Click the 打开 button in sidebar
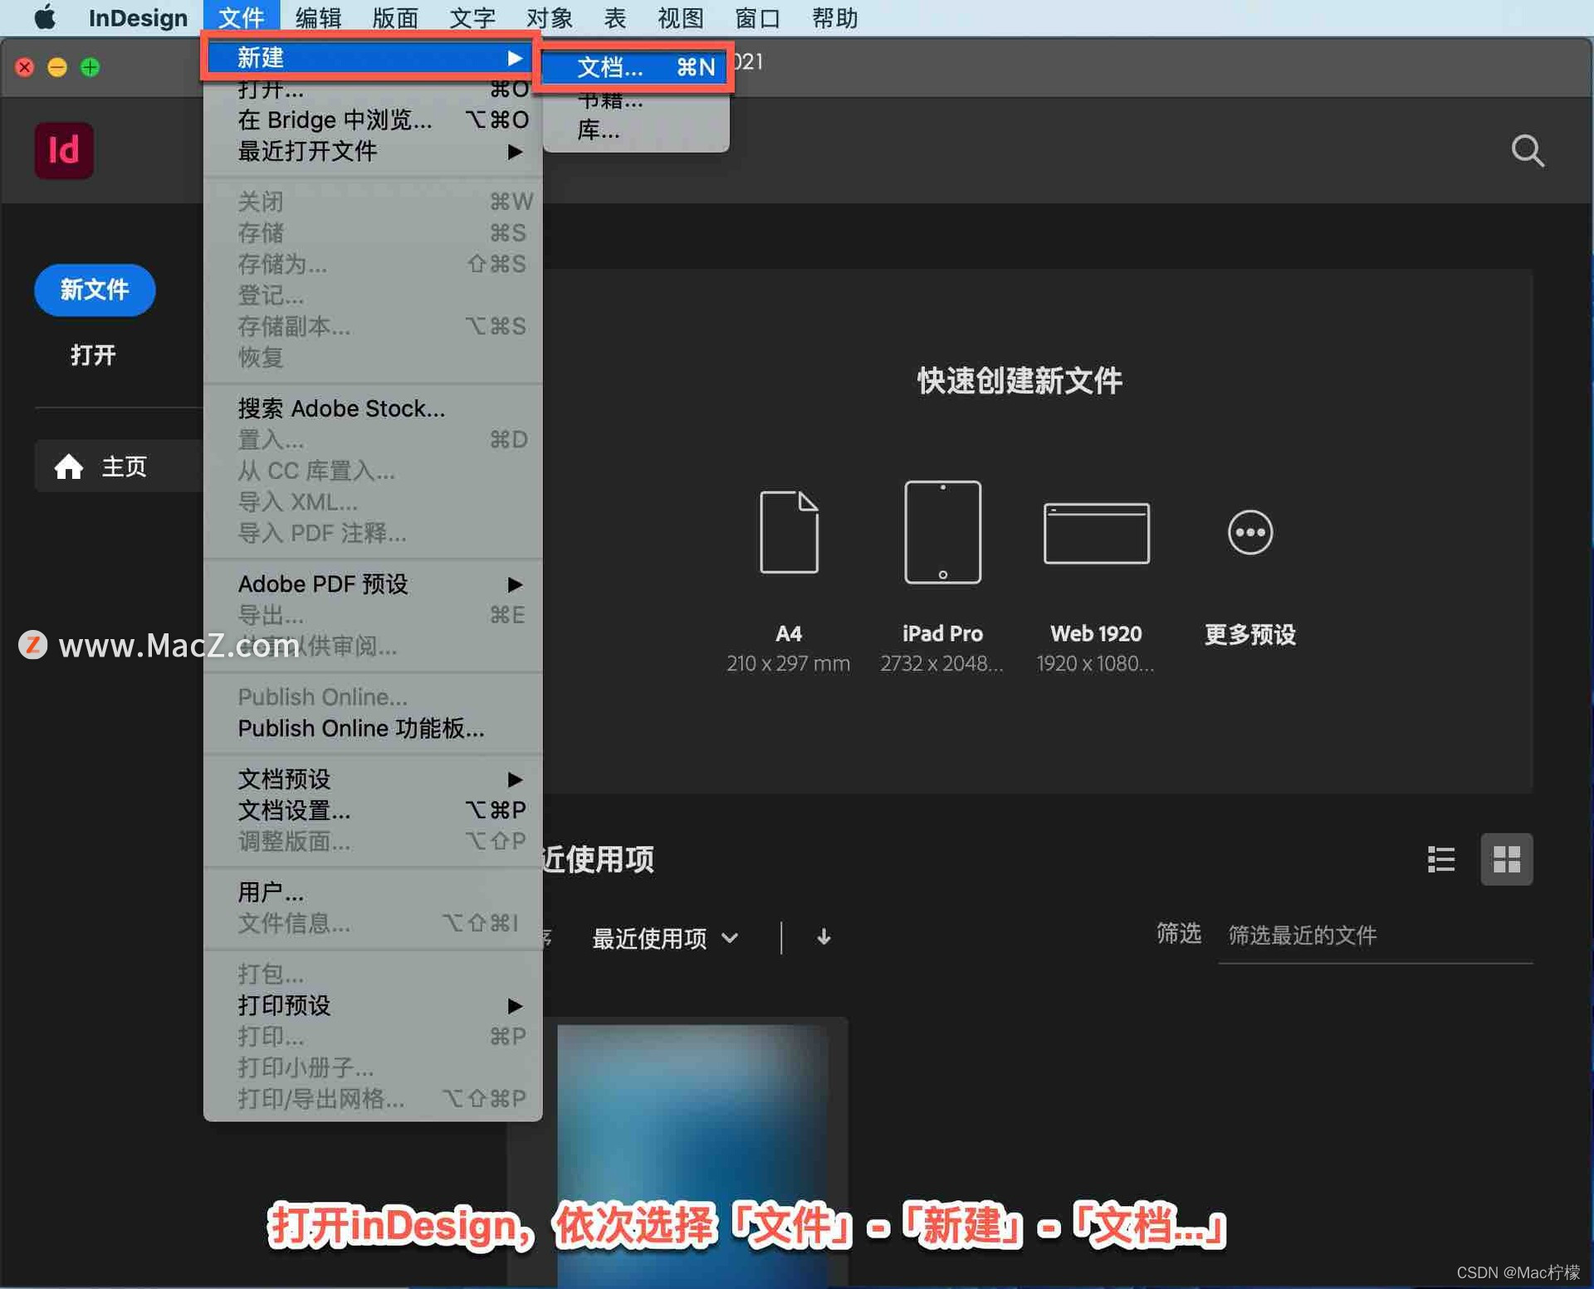1594x1289 pixels. pyautogui.click(x=93, y=355)
